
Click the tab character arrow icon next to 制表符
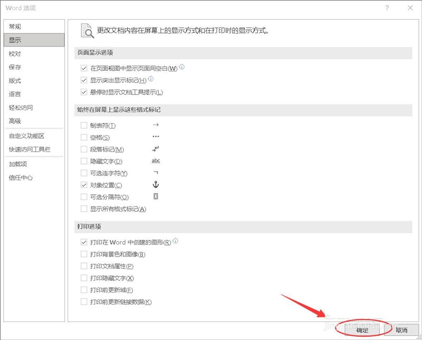156,125
